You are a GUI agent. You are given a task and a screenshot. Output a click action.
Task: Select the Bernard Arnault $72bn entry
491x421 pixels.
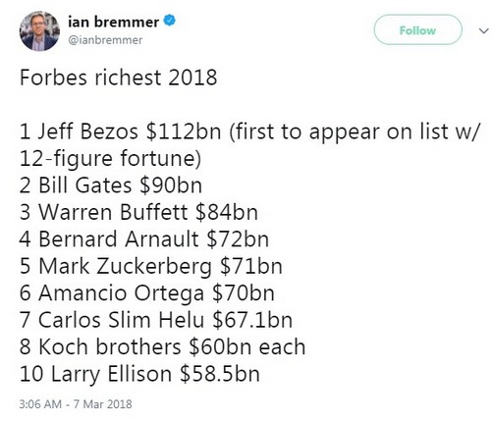(144, 239)
